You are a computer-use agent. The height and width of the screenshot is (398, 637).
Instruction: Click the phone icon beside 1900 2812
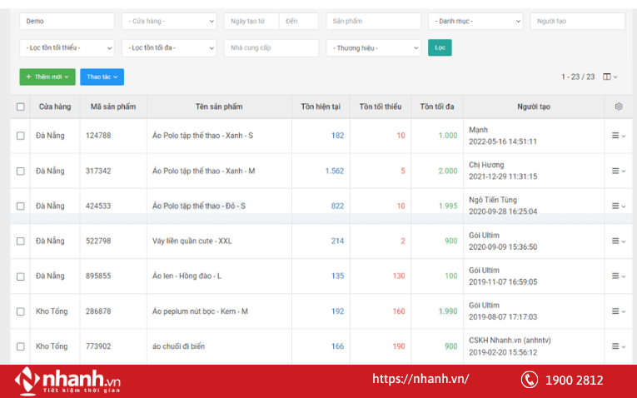(529, 380)
